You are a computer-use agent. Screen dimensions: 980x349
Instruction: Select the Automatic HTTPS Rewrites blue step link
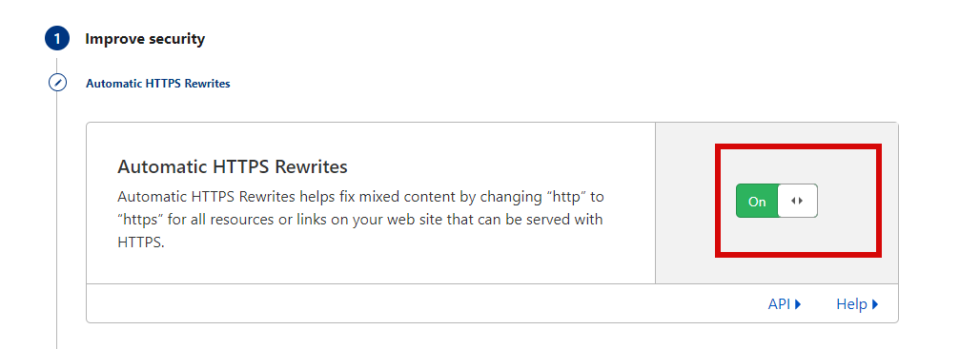158,83
